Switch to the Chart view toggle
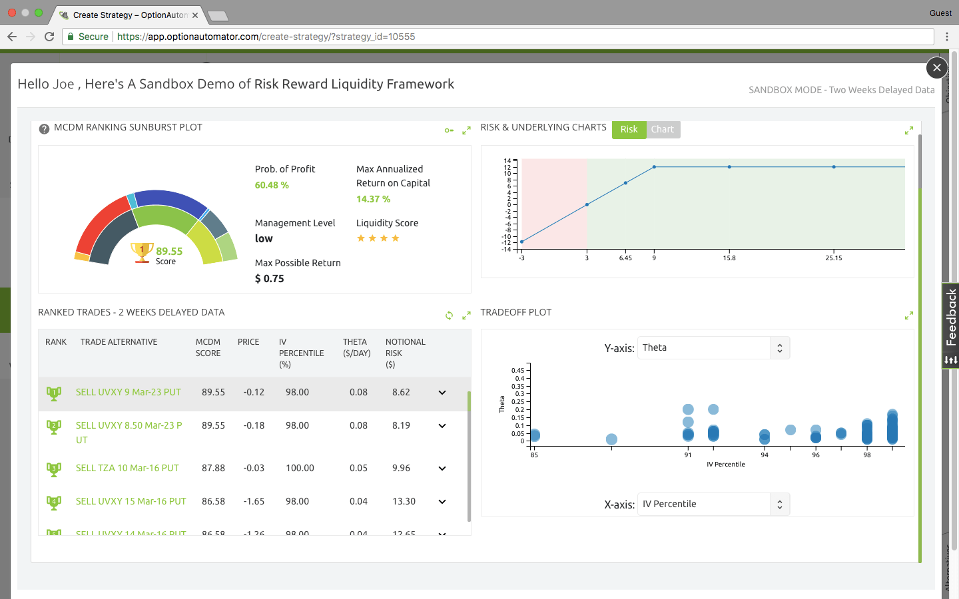 [663, 130]
